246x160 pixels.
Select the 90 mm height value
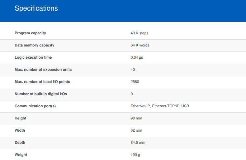click(136, 118)
